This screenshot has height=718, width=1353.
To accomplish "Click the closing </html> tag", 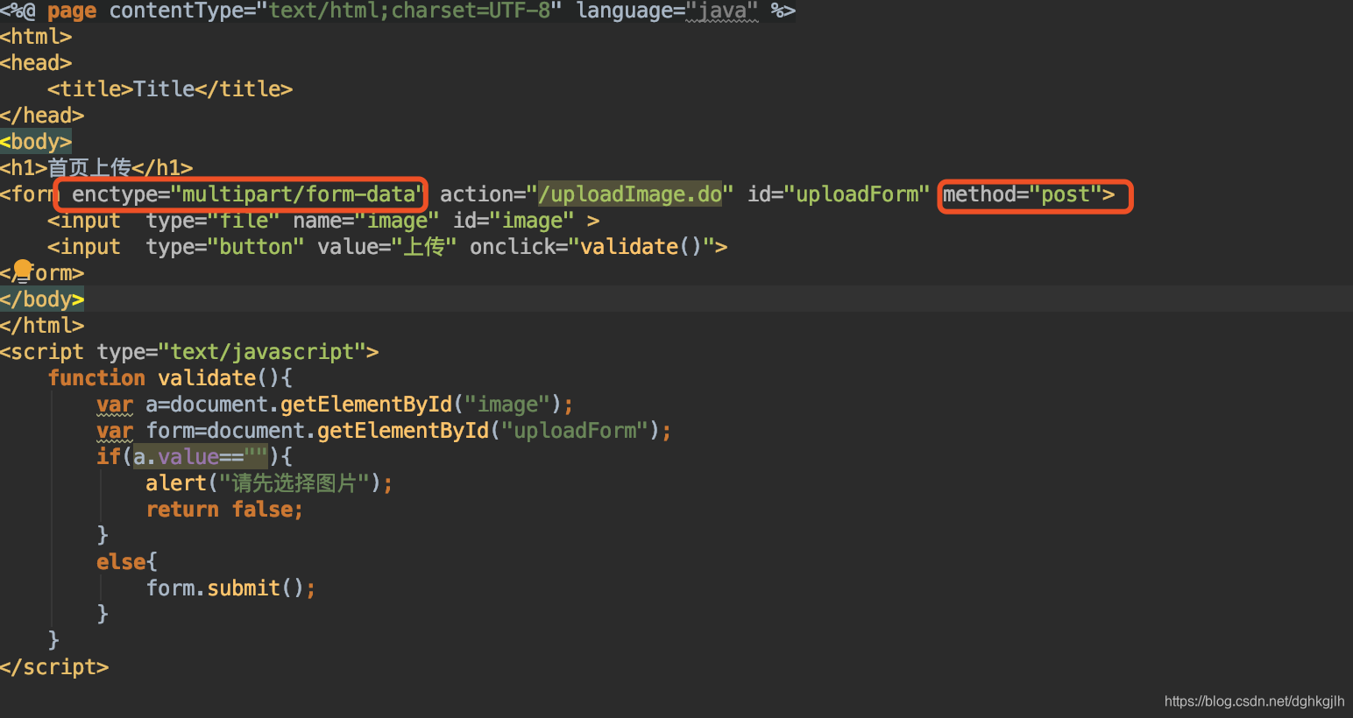I will point(42,326).
